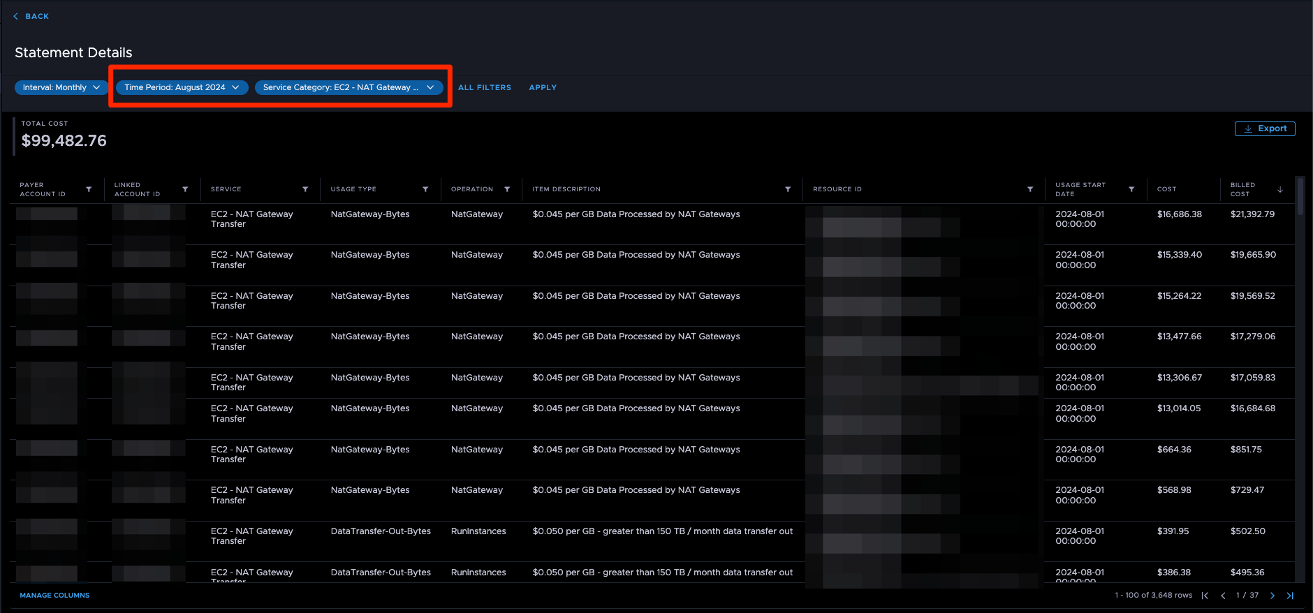Select the $19,665.90 billed cost cell

pyautogui.click(x=1253, y=255)
